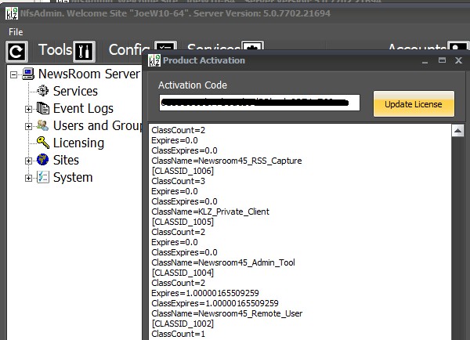Click the ClassCount=1 line
The width and height of the screenshot is (470, 340).
click(178, 335)
